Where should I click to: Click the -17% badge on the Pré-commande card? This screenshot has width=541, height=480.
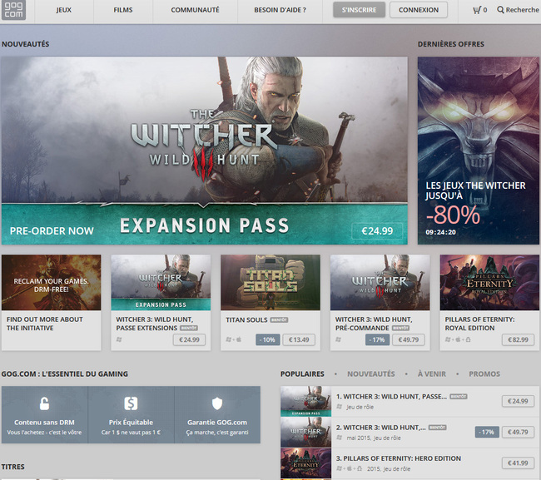coord(378,339)
